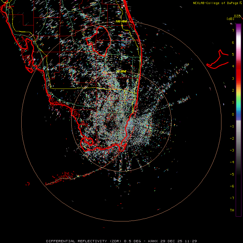Click the -3 value on dB scale
The height and width of the screenshot is (243, 243).
pos(232,150)
